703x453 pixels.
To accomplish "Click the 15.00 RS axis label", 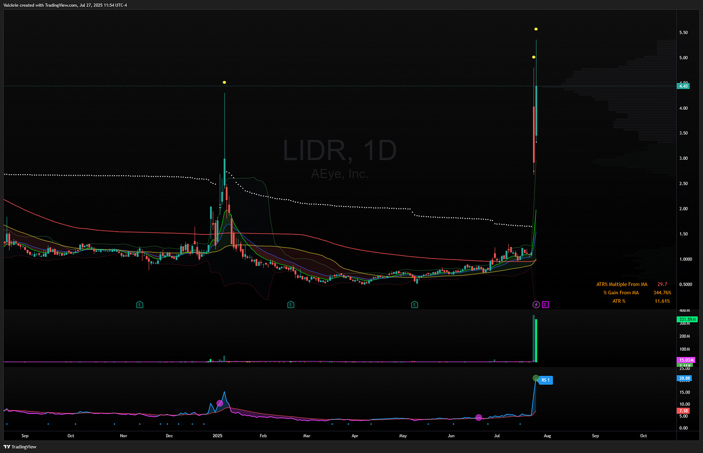I will 684,392.
